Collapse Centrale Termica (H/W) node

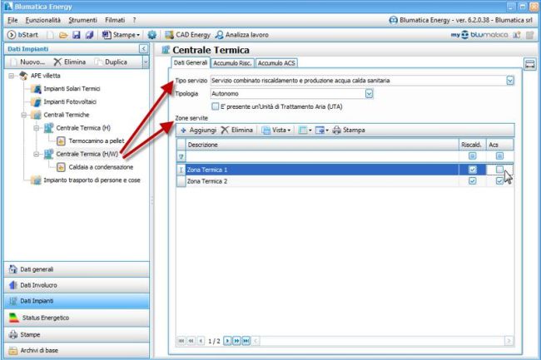tap(37, 155)
